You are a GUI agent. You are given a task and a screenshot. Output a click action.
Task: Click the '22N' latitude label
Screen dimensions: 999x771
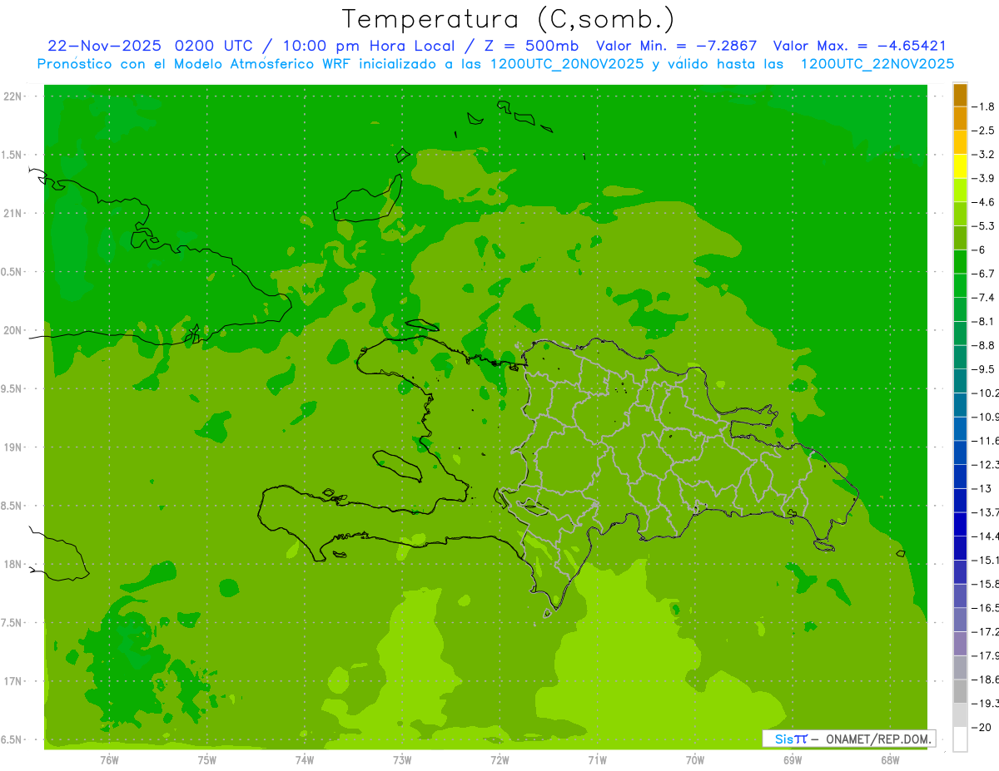click(x=13, y=96)
